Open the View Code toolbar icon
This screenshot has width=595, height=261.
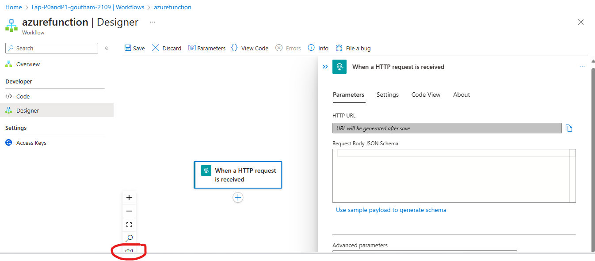(x=234, y=48)
